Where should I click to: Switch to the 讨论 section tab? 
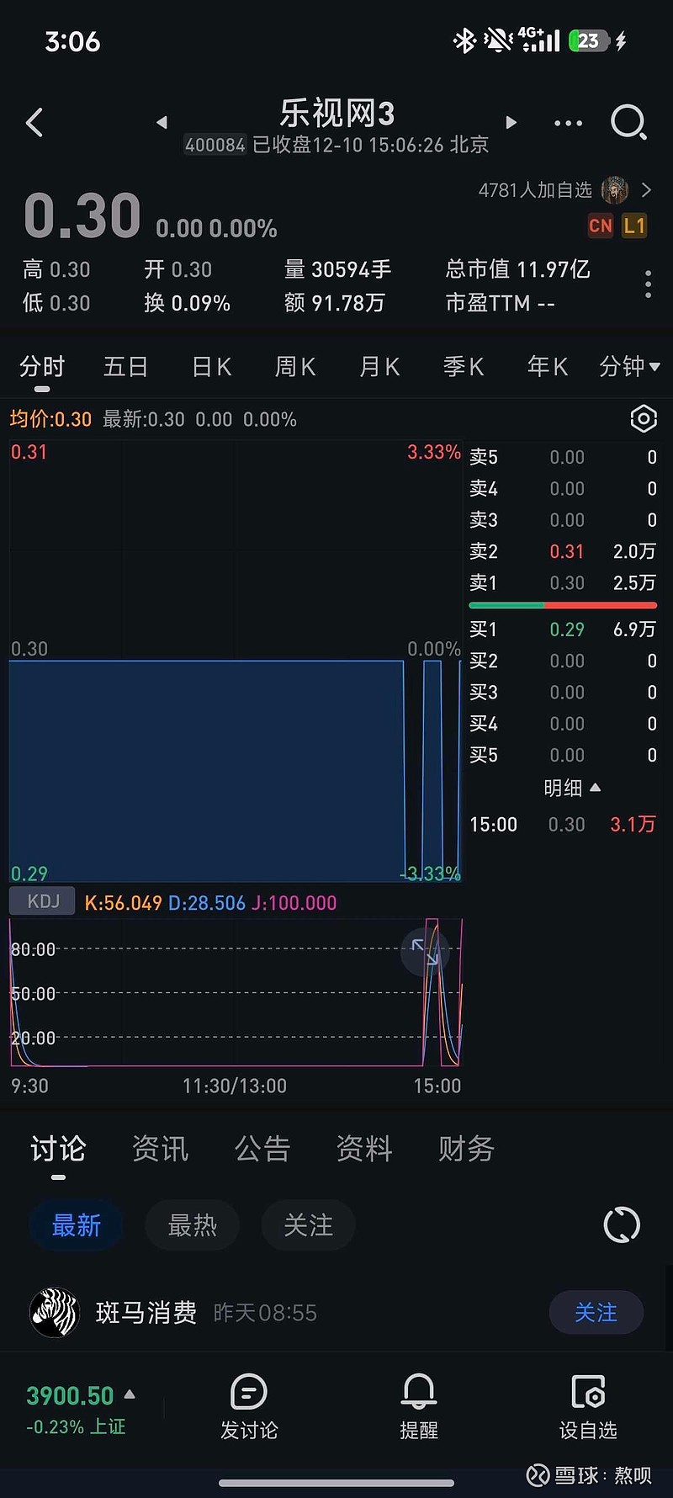[x=58, y=1149]
